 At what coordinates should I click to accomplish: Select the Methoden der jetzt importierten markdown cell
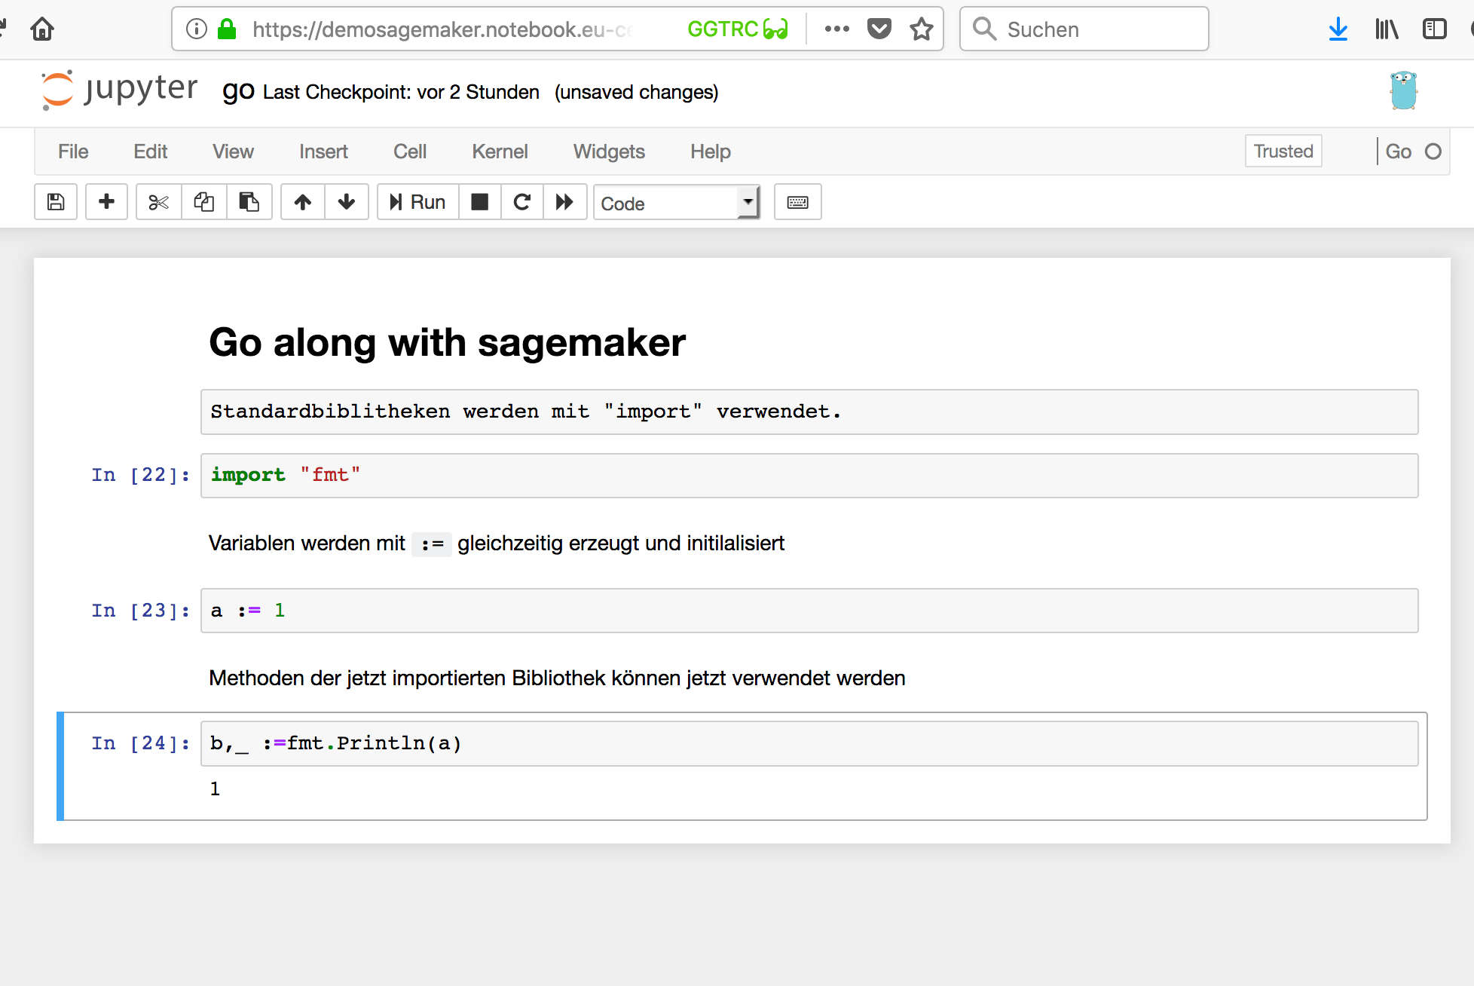point(557,678)
